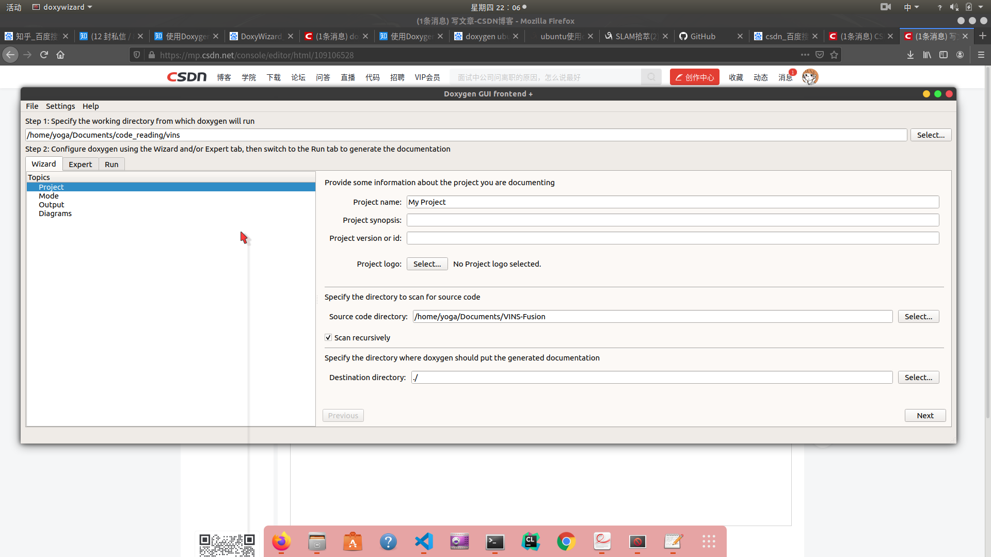Open Firefox downloads arrow icon
Viewport: 991px width, 557px height.
(x=910, y=55)
